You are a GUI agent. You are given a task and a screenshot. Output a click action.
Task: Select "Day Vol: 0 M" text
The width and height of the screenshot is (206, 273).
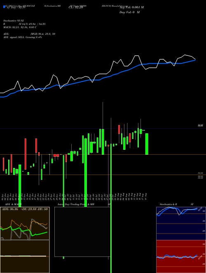point(129,12)
